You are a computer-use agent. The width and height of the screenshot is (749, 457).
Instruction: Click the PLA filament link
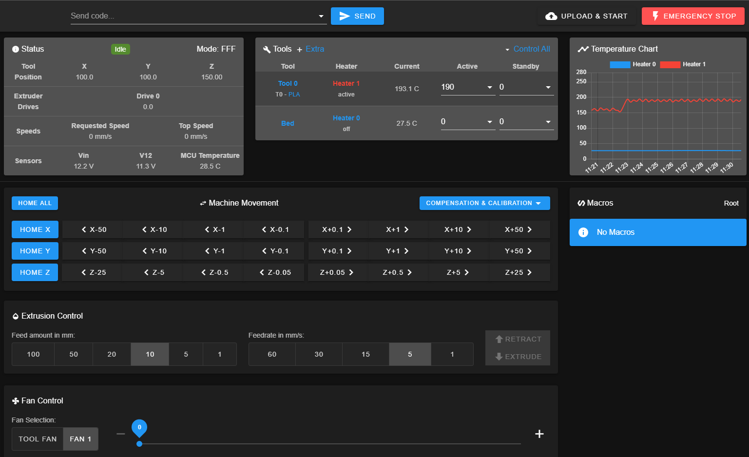294,95
